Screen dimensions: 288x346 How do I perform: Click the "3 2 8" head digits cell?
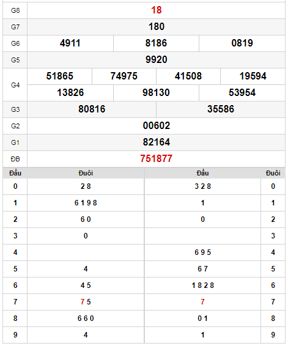(x=202, y=186)
